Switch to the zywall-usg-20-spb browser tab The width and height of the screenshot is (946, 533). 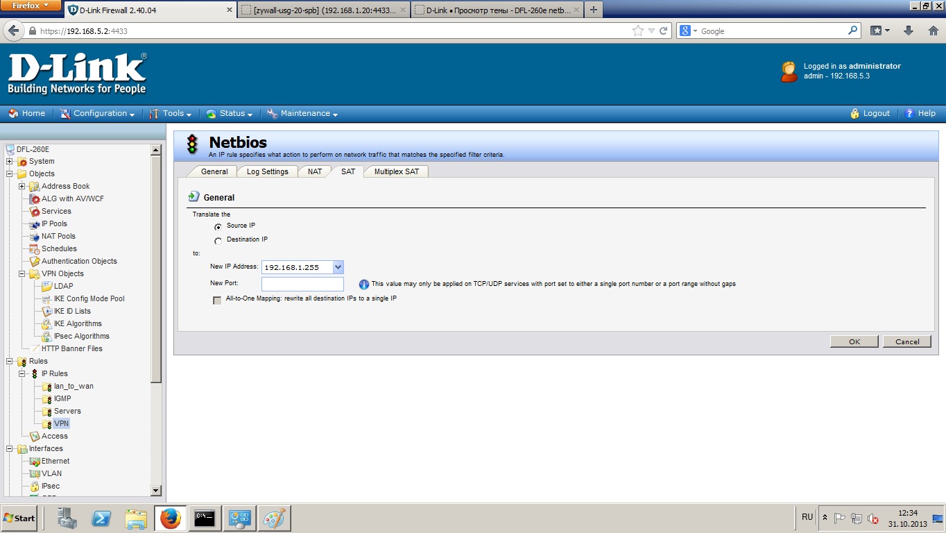point(325,10)
